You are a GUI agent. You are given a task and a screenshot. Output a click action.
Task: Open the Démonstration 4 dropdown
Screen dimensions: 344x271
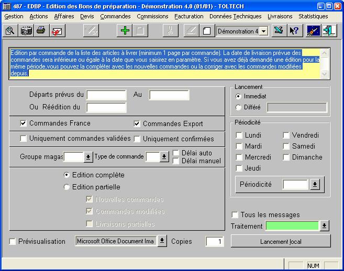[x=263, y=31]
